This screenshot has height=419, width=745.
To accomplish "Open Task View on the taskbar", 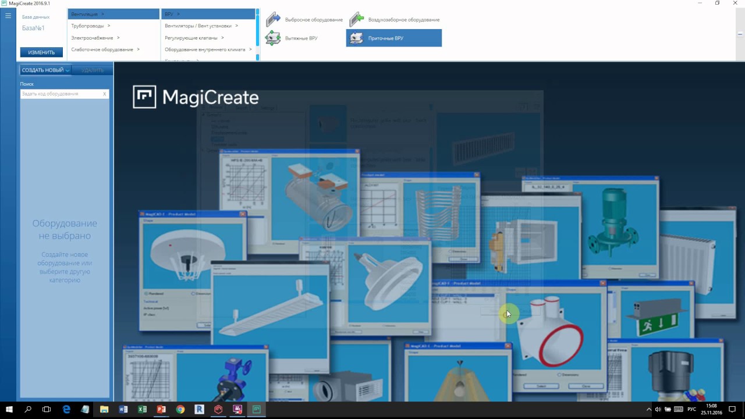I will 47,410.
